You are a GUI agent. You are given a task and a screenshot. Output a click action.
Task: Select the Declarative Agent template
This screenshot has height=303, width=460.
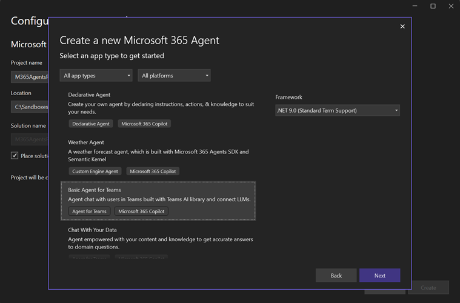coord(158,103)
